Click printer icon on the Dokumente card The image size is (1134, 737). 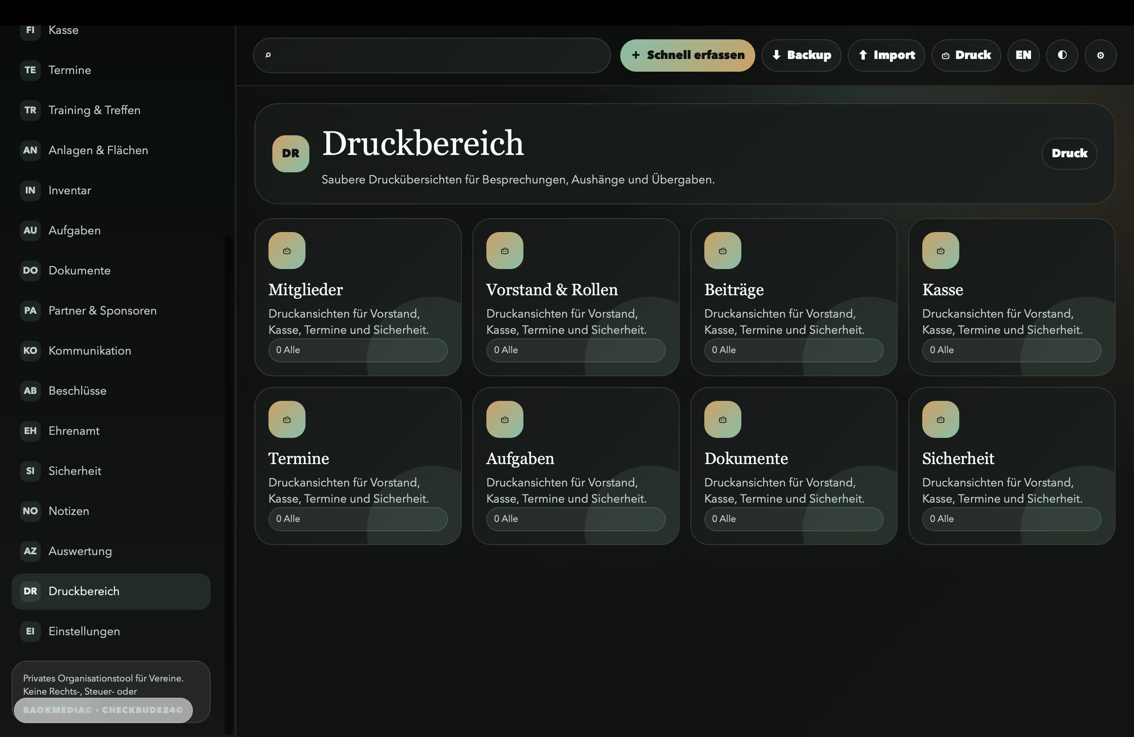coord(723,419)
